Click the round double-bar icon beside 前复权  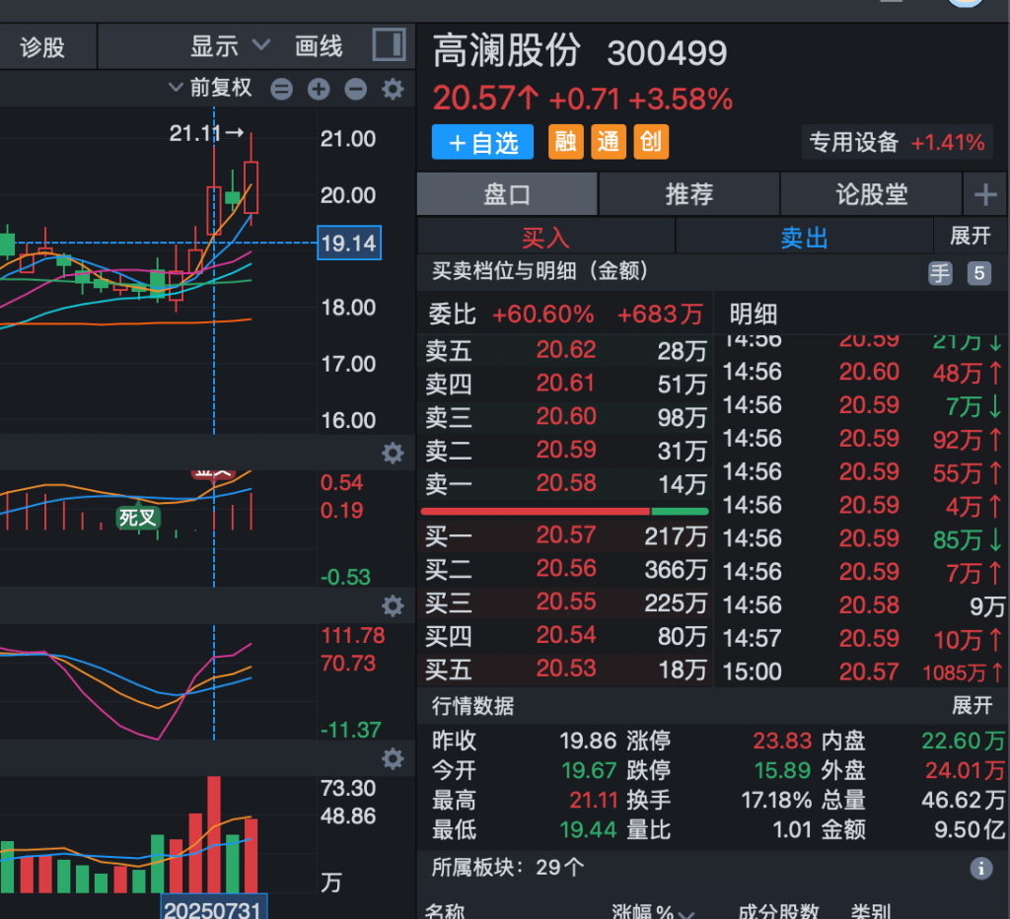point(281,89)
